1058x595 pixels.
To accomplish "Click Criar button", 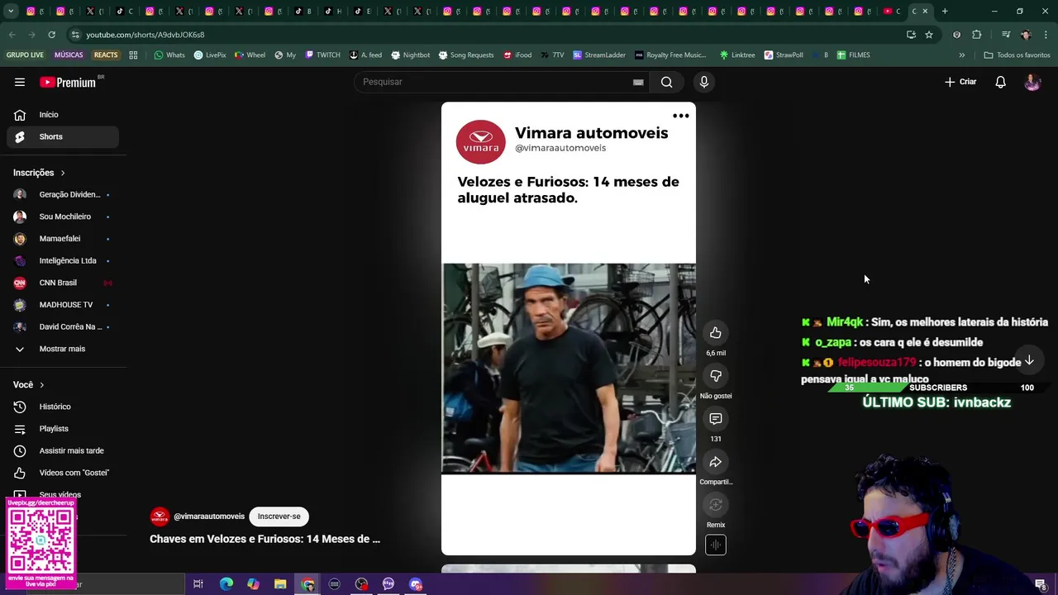I will tap(960, 82).
